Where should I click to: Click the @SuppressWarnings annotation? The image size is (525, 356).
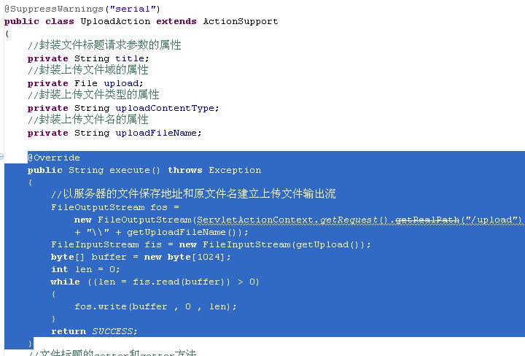[x=45, y=9]
